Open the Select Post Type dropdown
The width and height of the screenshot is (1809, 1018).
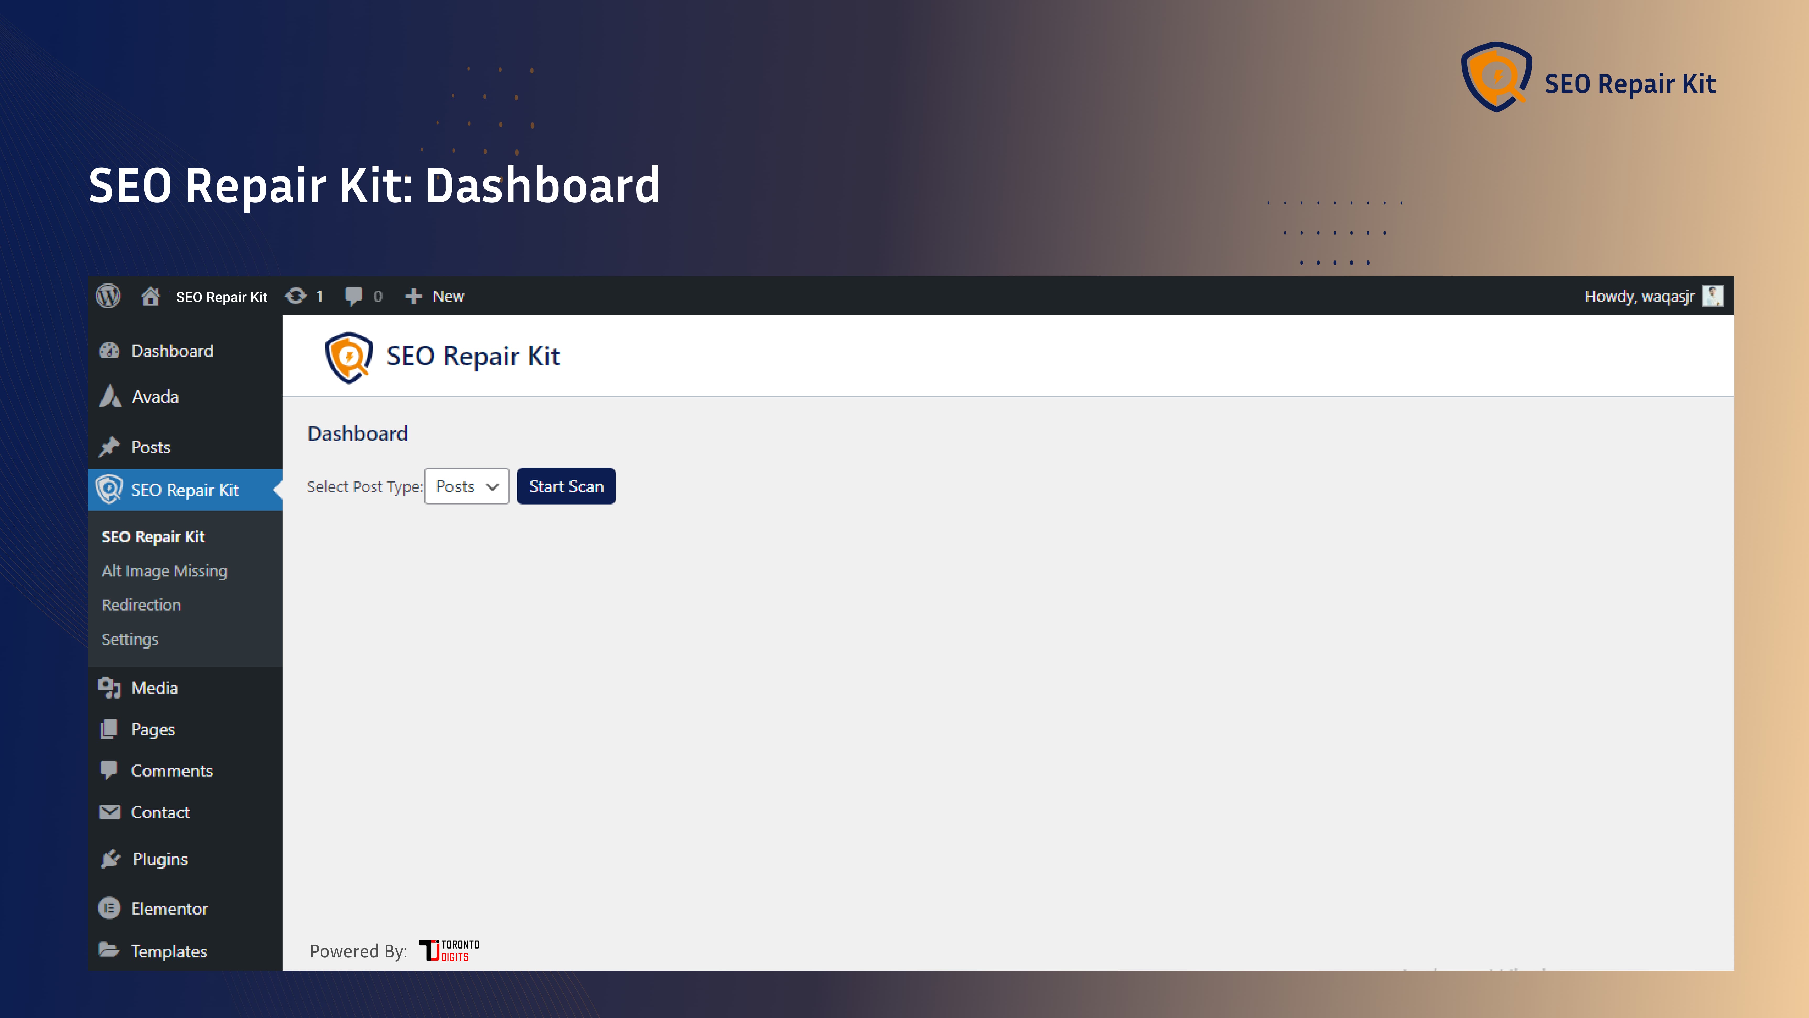click(x=467, y=486)
